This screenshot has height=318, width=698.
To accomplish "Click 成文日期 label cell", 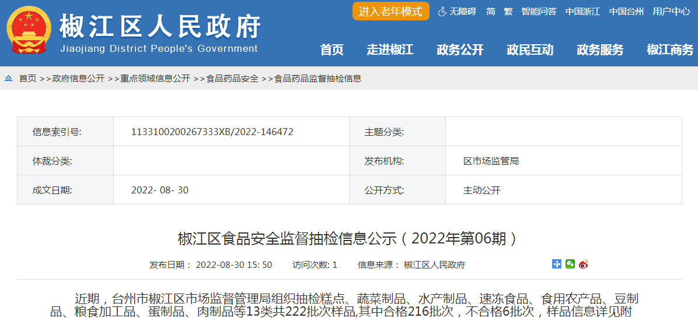I will pos(65,190).
